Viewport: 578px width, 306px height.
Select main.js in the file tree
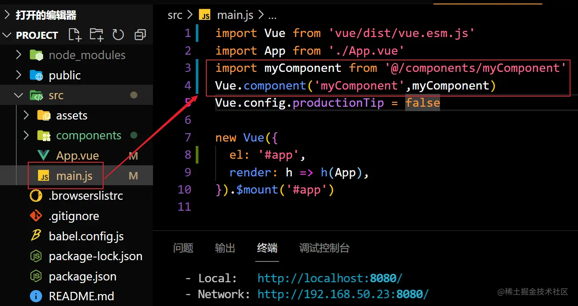click(74, 176)
